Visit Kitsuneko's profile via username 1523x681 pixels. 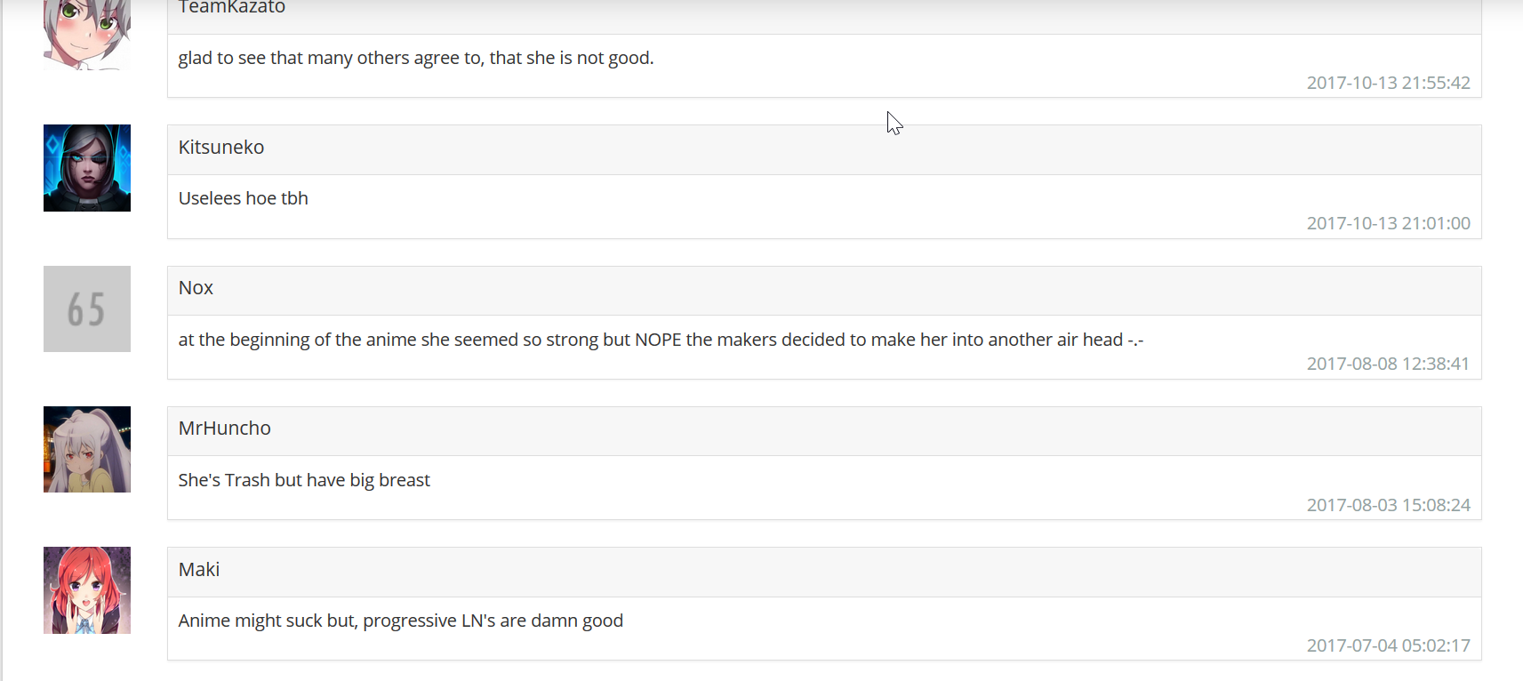pyautogui.click(x=221, y=148)
